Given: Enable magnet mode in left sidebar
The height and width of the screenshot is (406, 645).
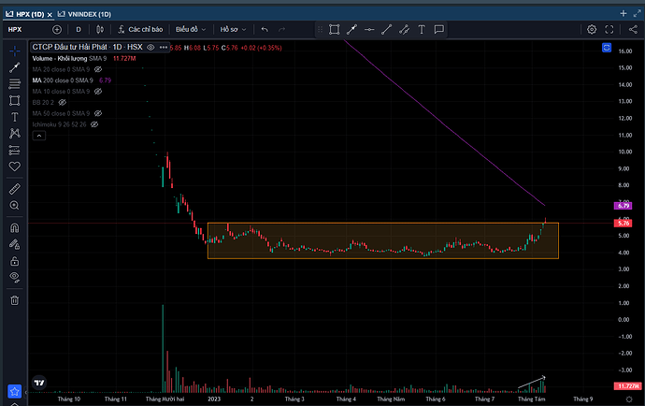Looking at the screenshot, I should pos(15,228).
